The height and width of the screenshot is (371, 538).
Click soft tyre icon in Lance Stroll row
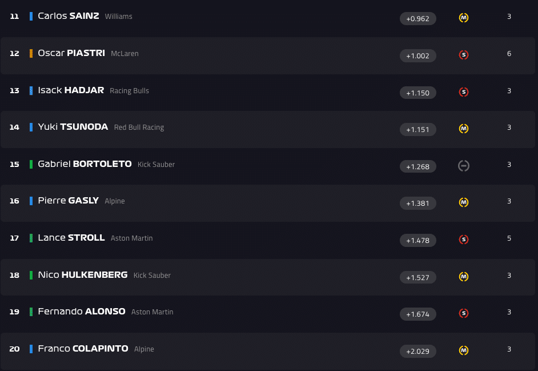click(464, 240)
